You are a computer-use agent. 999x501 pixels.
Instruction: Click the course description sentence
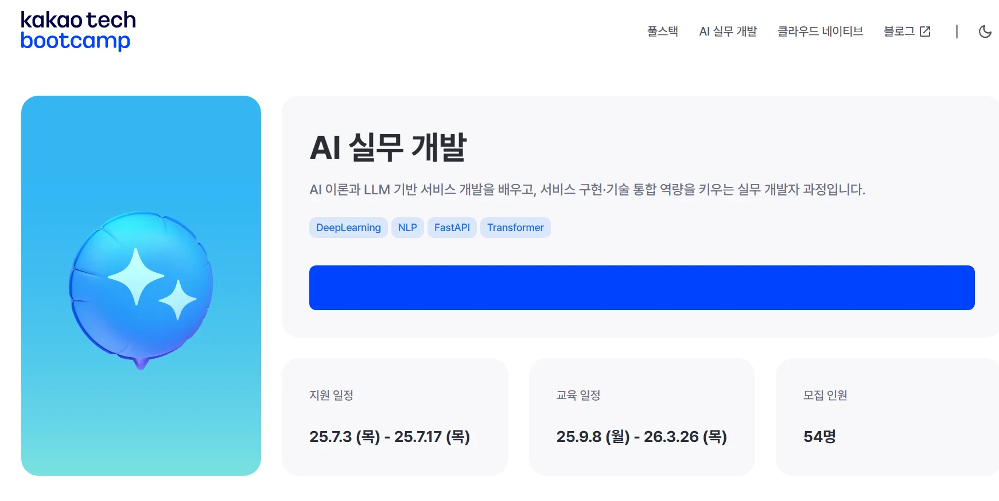(587, 190)
